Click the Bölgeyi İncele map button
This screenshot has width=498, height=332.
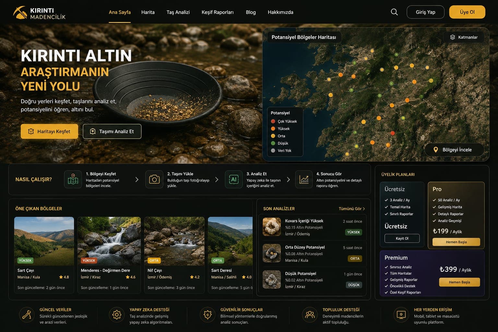click(x=454, y=150)
